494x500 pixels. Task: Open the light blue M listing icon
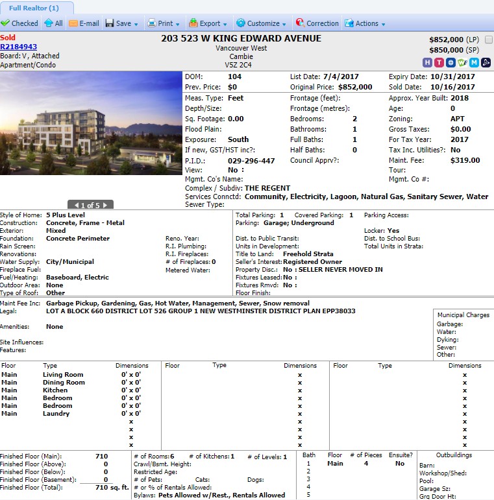475,62
